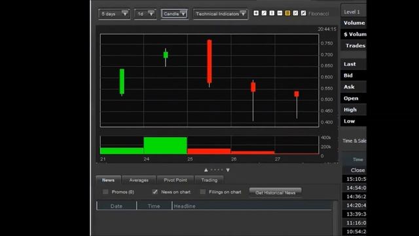Click the yellow highlighted chart tool

[287, 13]
